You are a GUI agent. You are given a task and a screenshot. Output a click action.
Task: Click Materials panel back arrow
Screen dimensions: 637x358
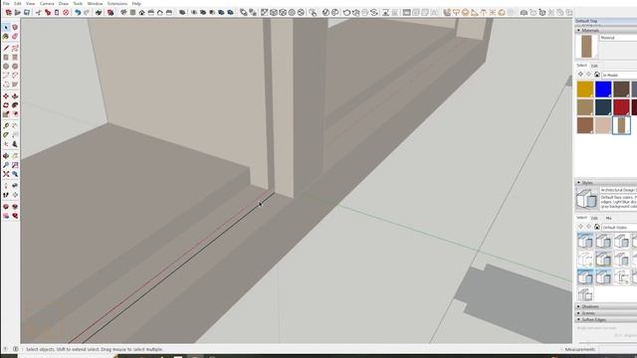point(580,75)
